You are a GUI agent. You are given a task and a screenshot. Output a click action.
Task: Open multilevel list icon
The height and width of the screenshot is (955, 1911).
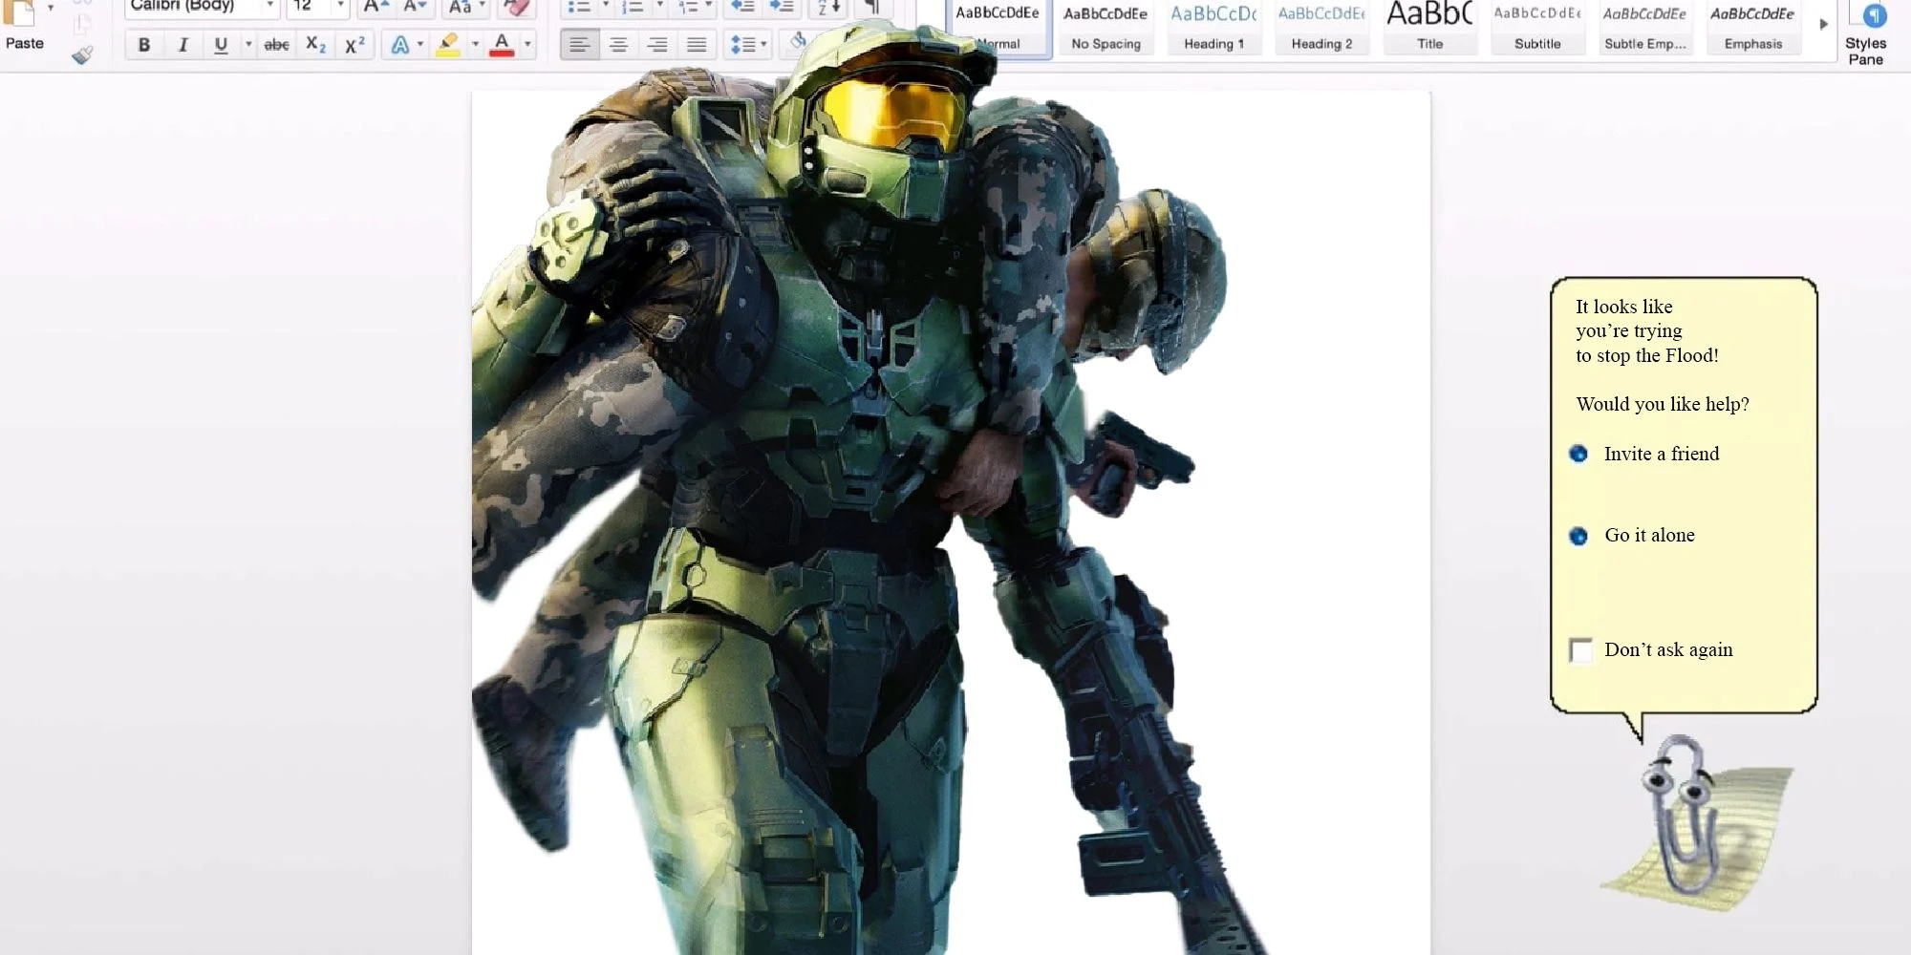coord(687,7)
